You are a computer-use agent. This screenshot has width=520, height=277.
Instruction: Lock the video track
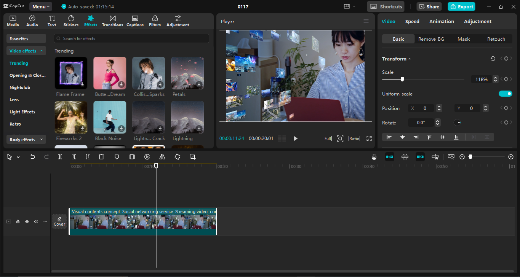(18, 221)
